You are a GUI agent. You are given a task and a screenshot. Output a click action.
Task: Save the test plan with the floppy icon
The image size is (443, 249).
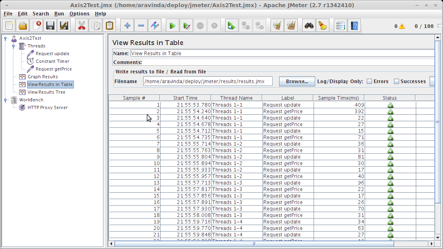50,26
